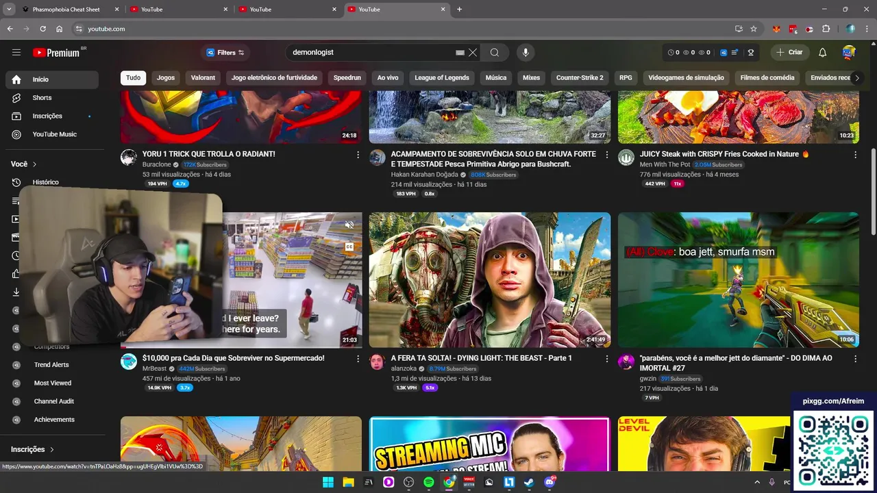Open Steam from the taskbar
Screen dimensions: 877x493
529,482
